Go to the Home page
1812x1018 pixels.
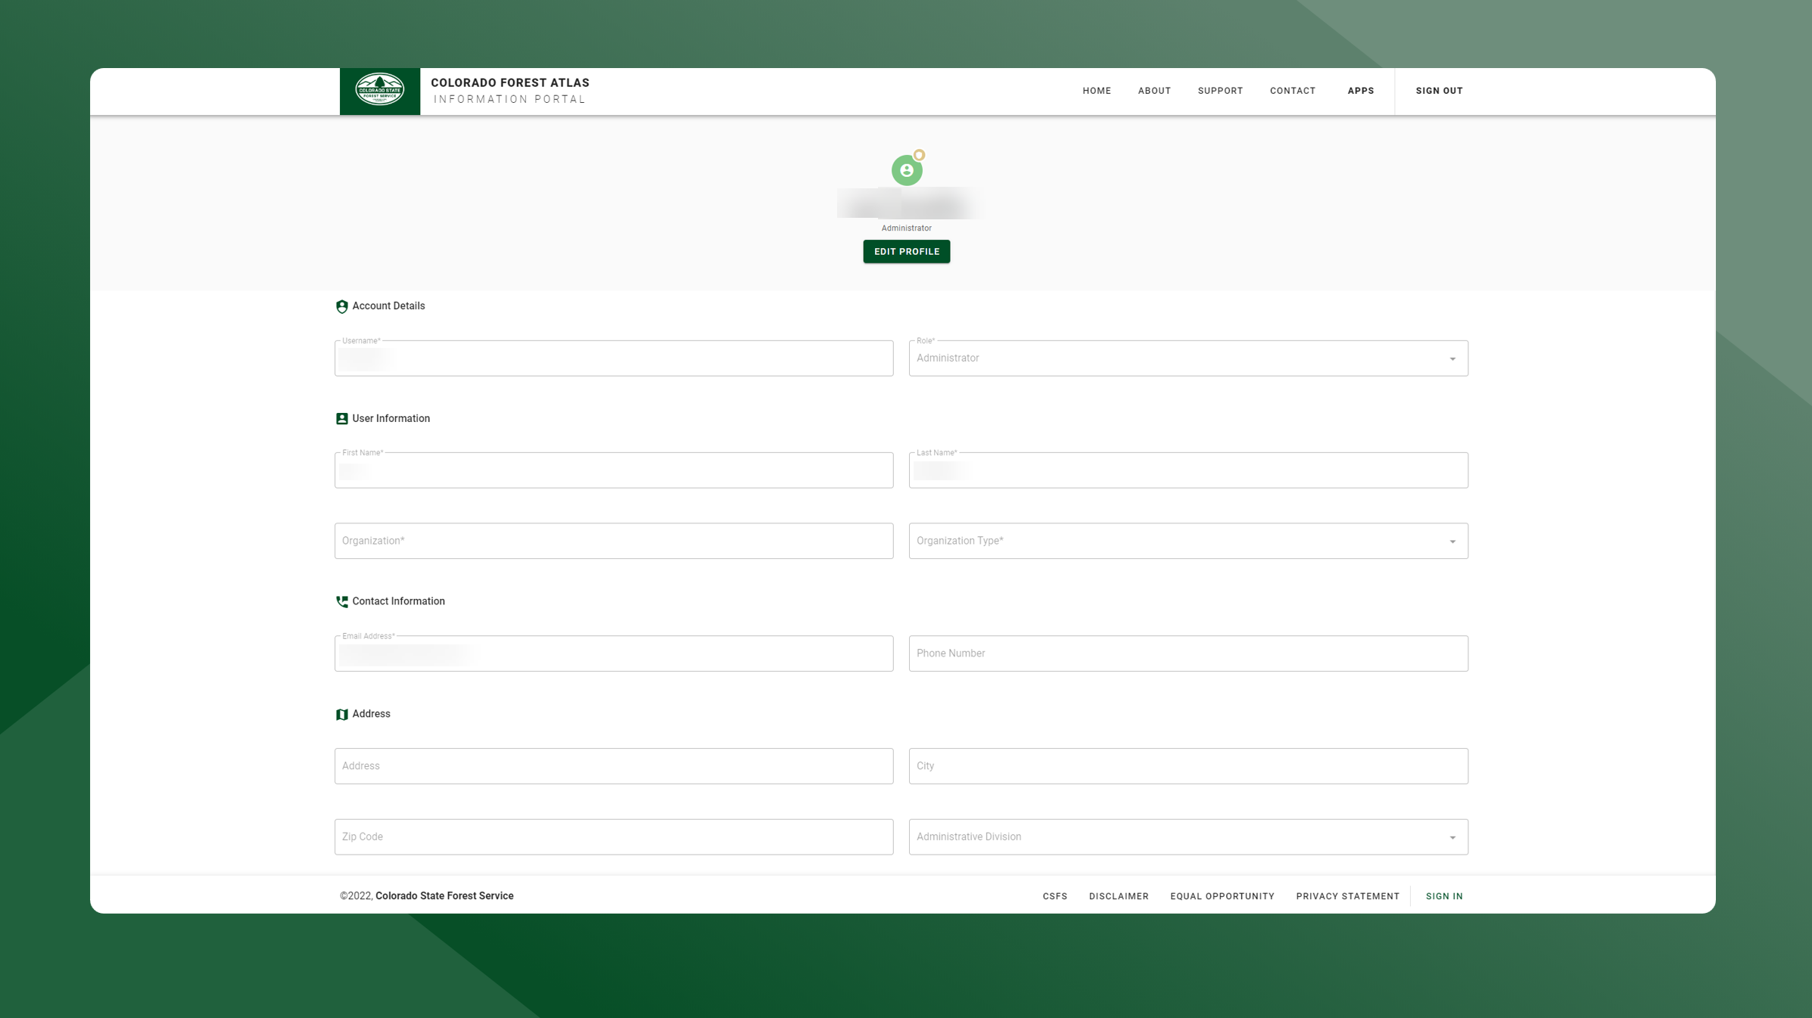1097,91
